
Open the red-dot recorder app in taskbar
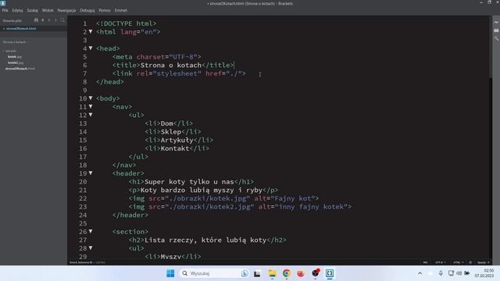coord(316,273)
